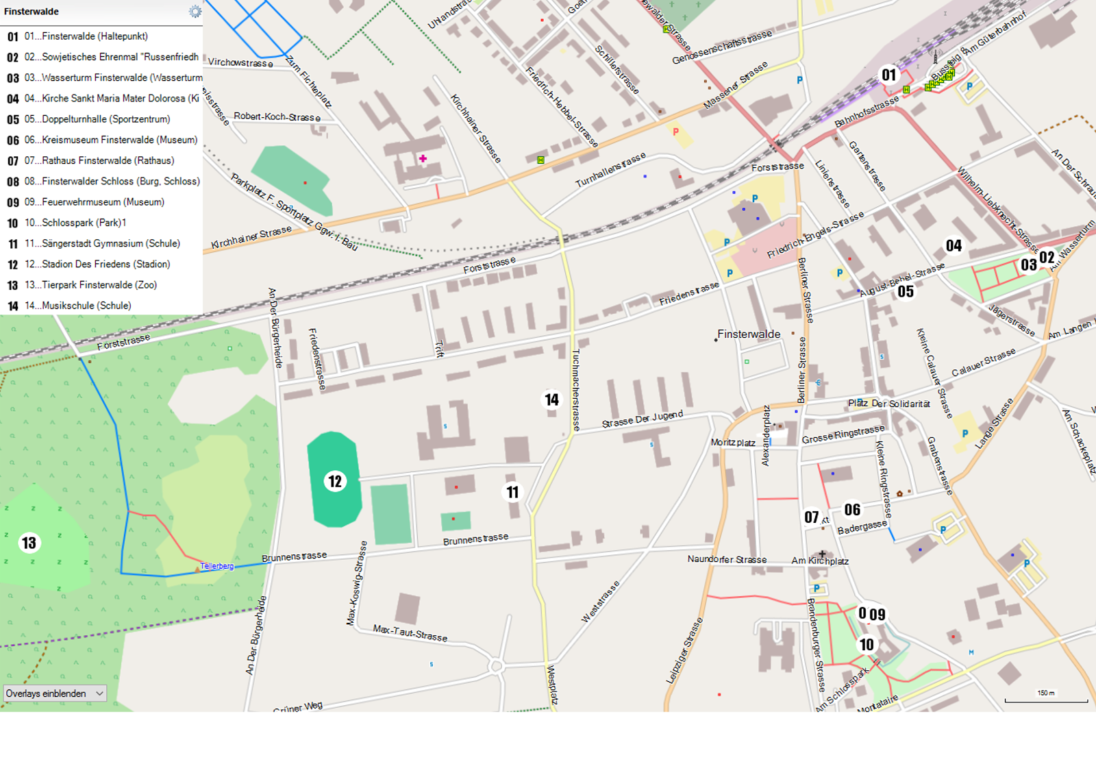Click map marker 14 near Tuchmacherstrasse
The width and height of the screenshot is (1096, 775).
click(x=551, y=399)
